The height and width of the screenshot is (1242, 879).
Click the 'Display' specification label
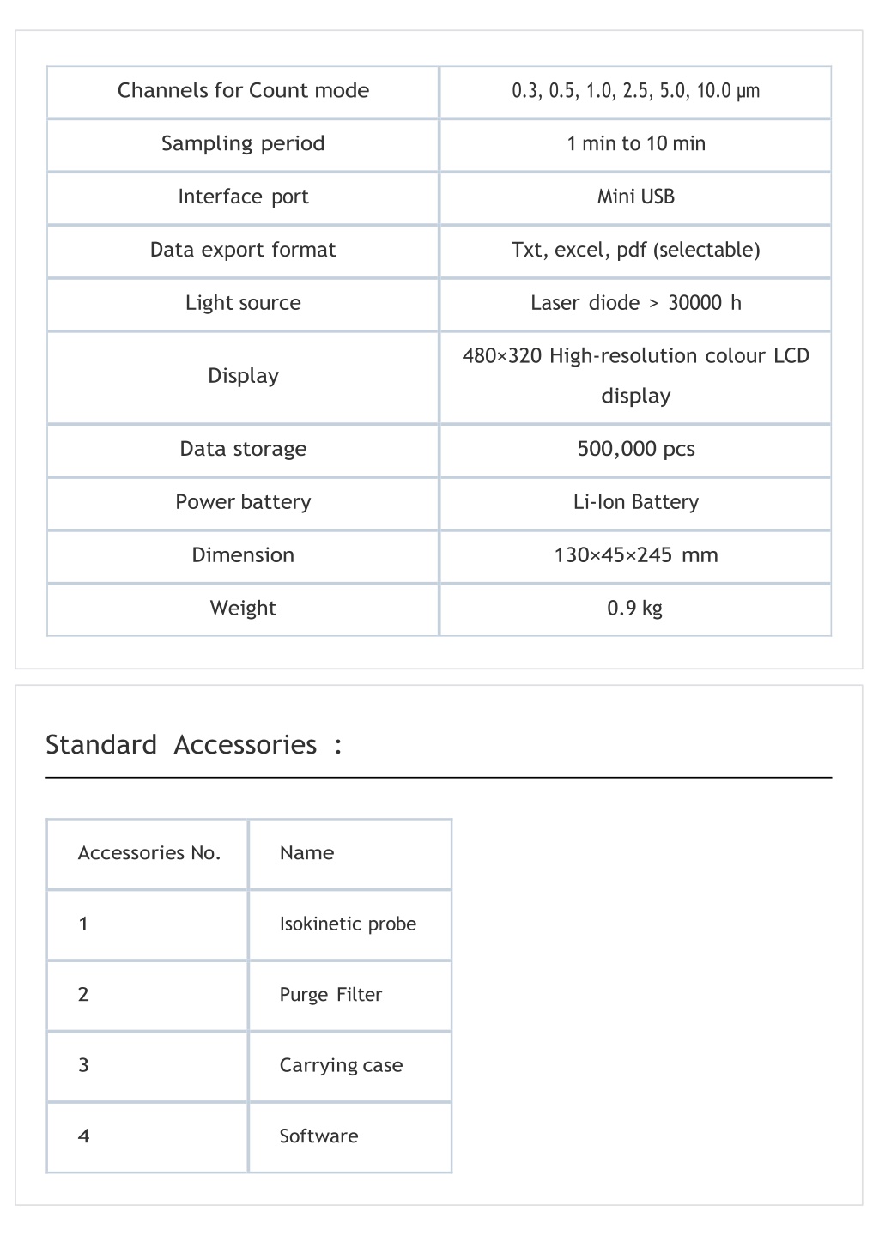tap(243, 377)
